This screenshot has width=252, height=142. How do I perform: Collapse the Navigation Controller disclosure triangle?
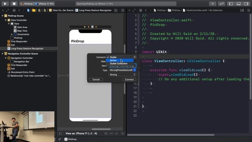[x=6, y=58]
